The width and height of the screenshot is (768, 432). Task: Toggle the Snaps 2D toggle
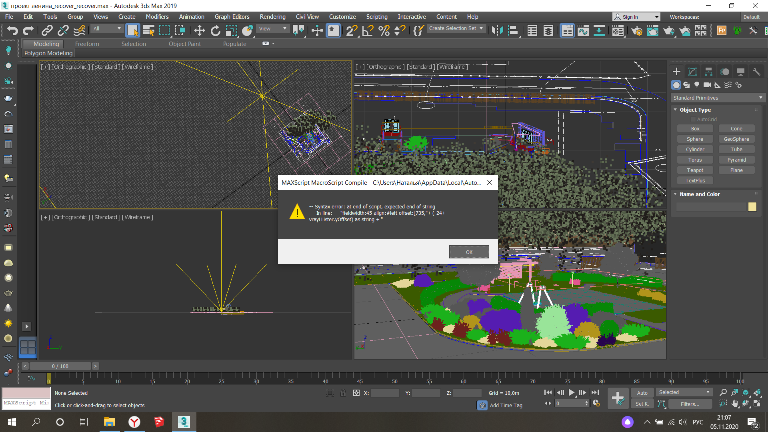coord(352,30)
